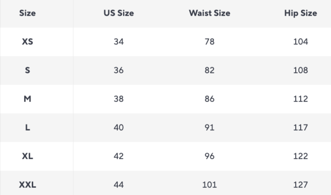Select the M size row label

click(x=27, y=99)
